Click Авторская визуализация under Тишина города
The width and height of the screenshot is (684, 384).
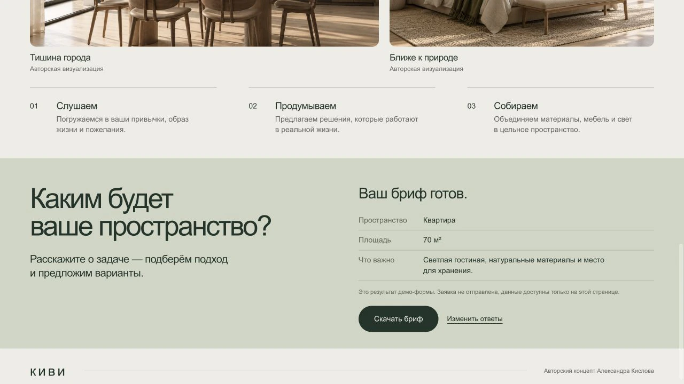67,69
